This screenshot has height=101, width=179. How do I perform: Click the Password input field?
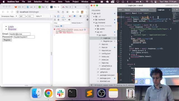(x=24, y=37)
